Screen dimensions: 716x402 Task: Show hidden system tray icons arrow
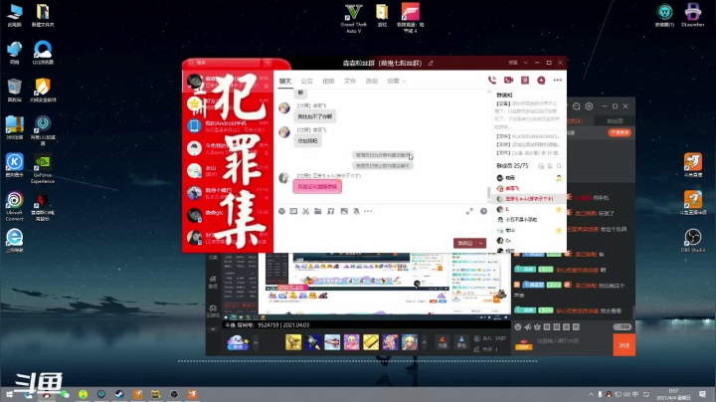(591, 394)
